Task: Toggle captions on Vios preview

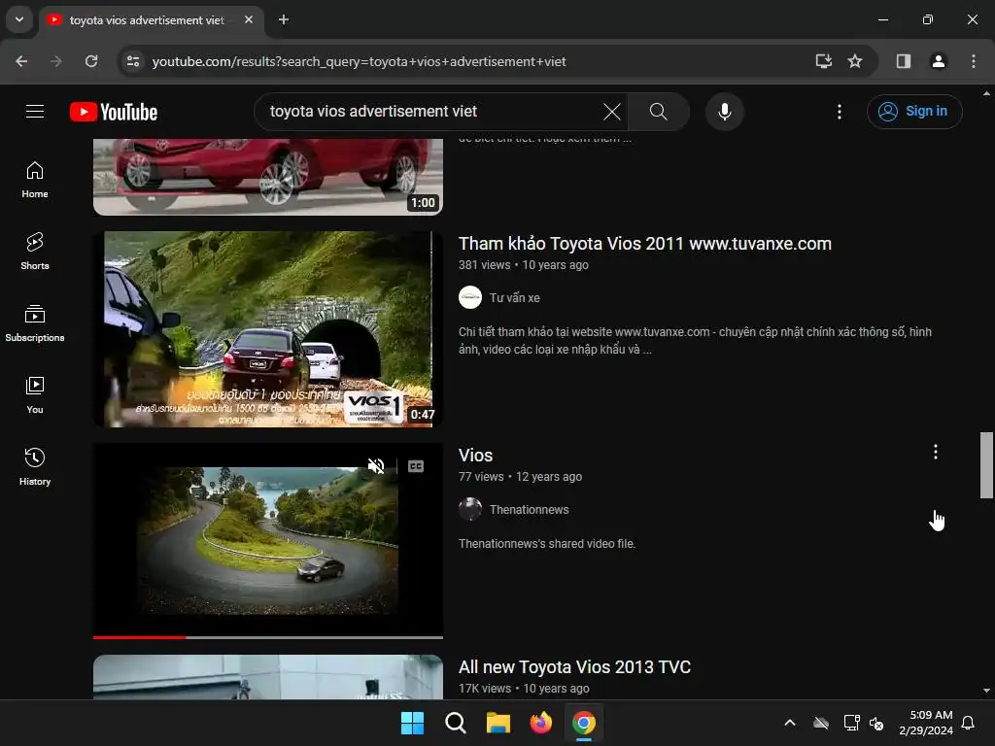Action: 416,466
